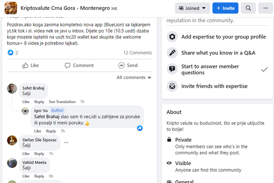The height and width of the screenshot is (183, 274).
Task: Open the Kriptovalute Crna Gora group avatar
Action: (x=11, y=8)
